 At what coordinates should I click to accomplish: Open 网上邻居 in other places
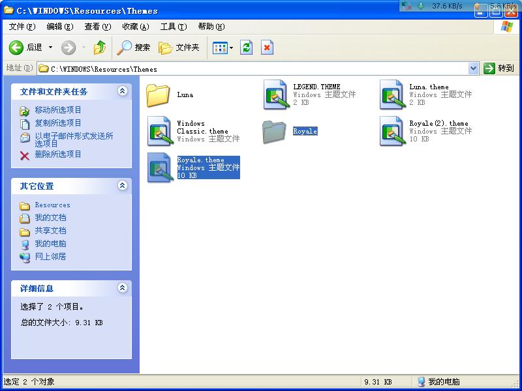(x=51, y=256)
